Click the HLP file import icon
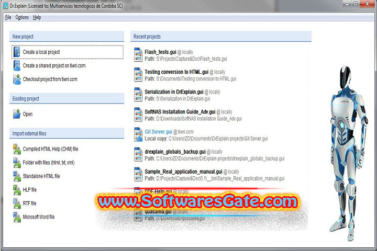This screenshot has width=377, height=251. point(17,190)
